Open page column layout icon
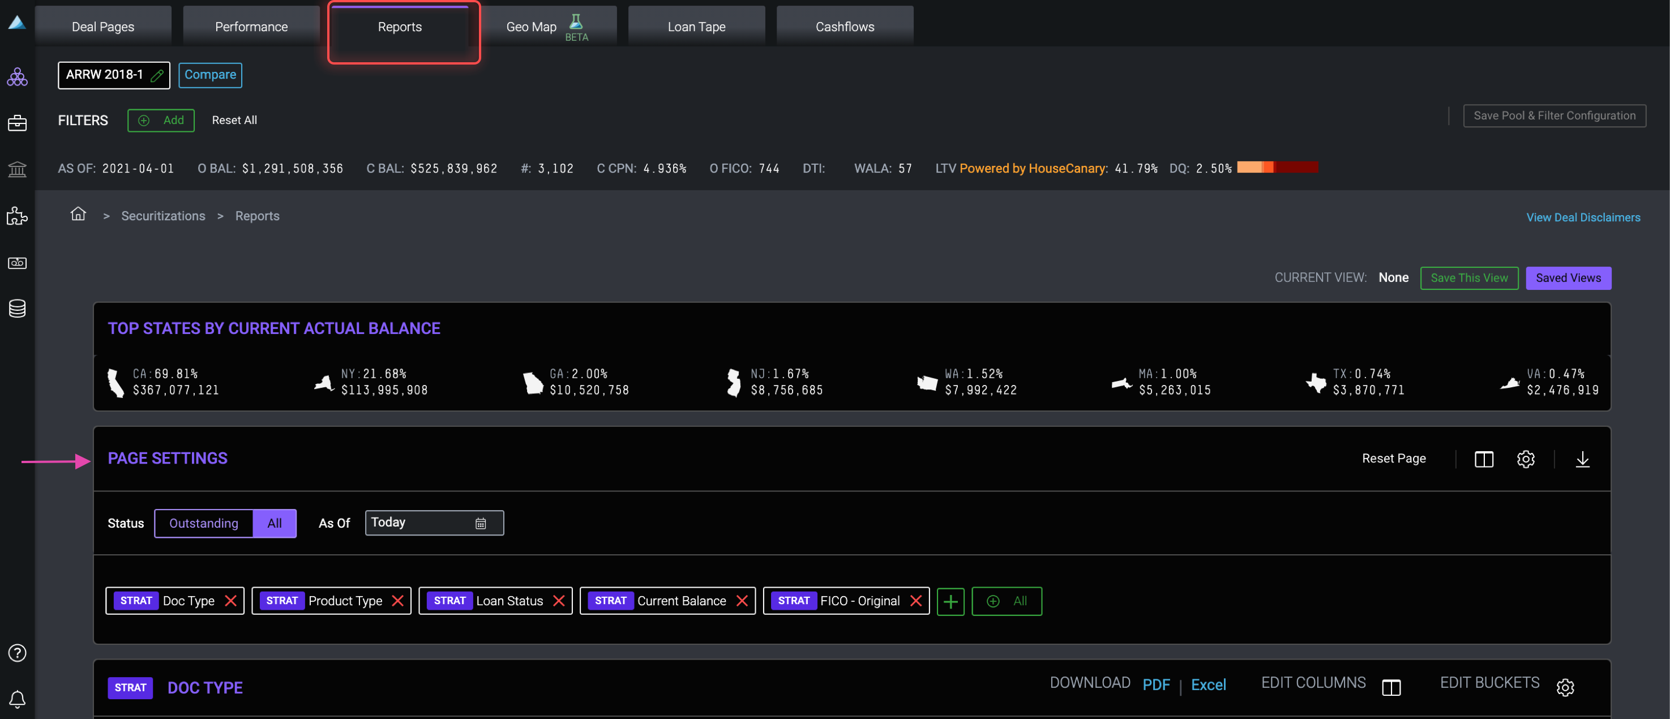 point(1483,459)
